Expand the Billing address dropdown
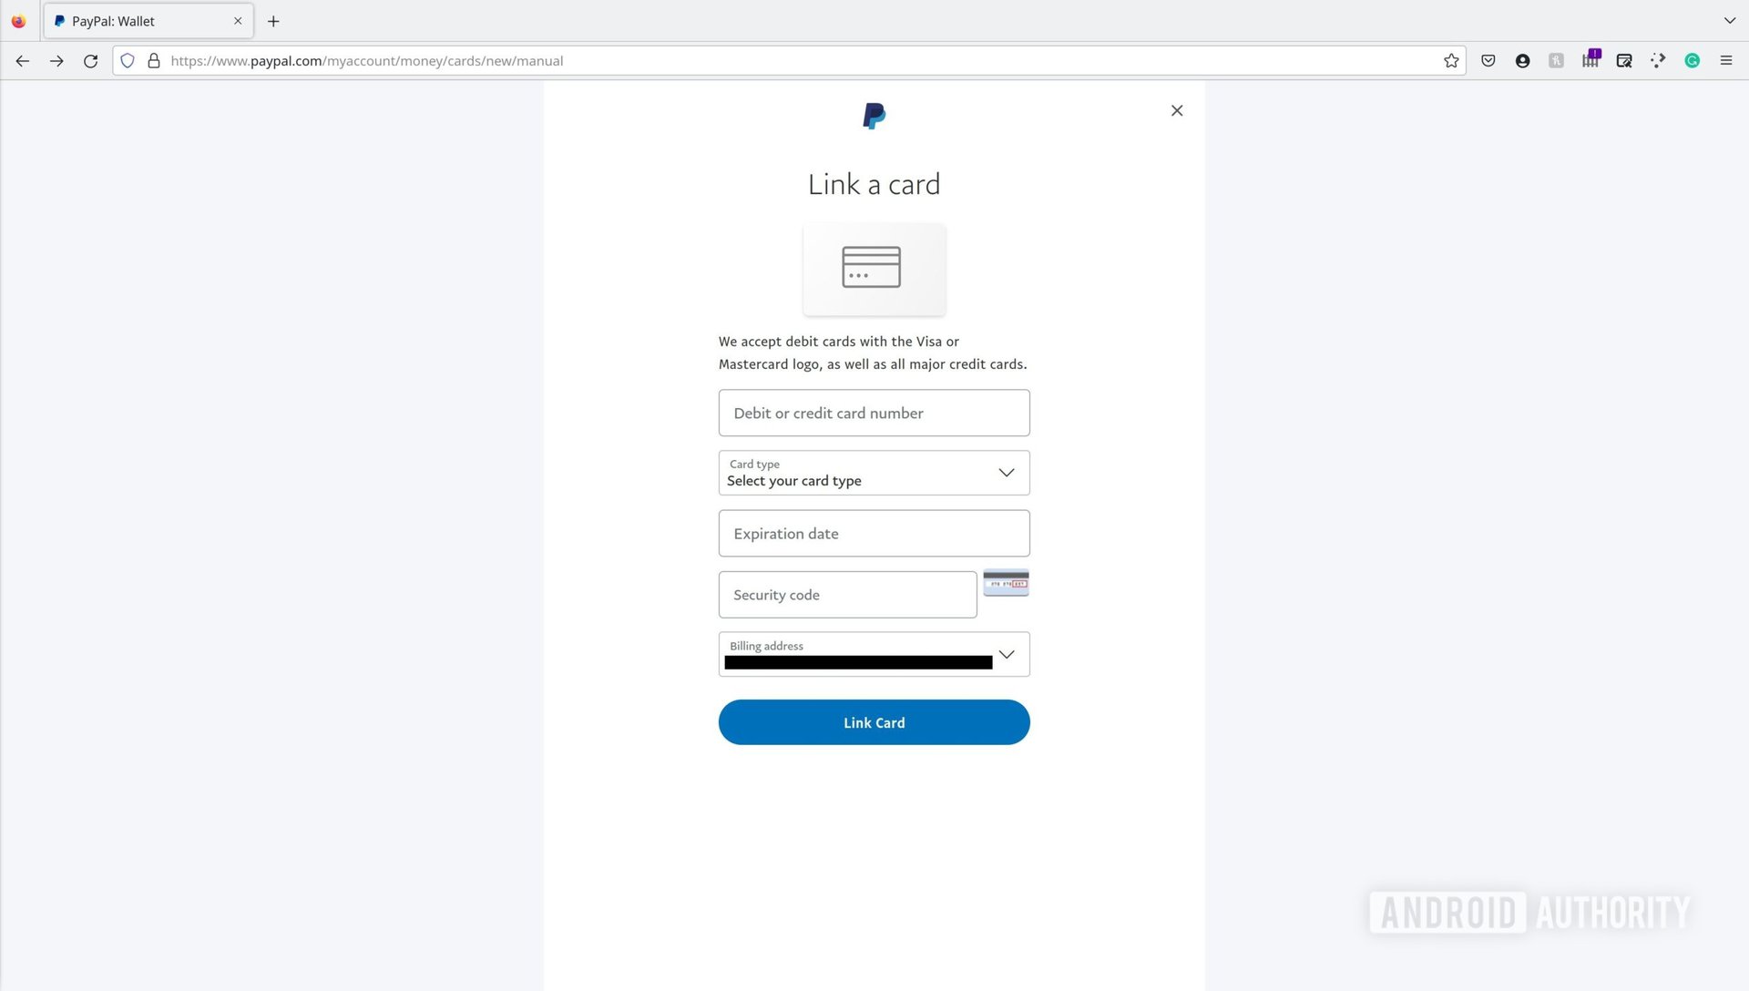Screen dimensions: 1749x991 (1007, 653)
